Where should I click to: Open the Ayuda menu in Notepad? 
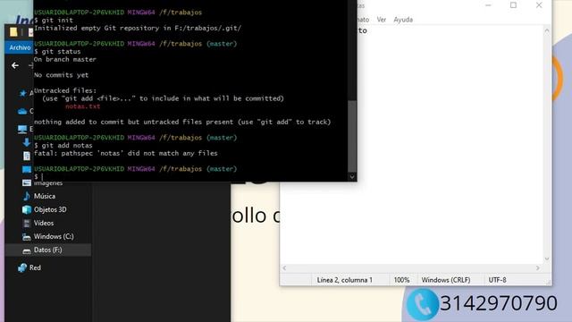pos(403,20)
